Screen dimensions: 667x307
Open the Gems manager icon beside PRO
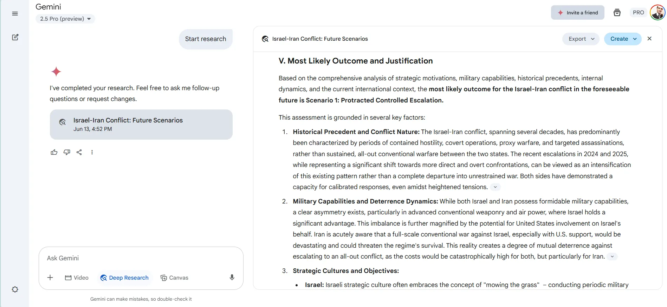pos(617,13)
